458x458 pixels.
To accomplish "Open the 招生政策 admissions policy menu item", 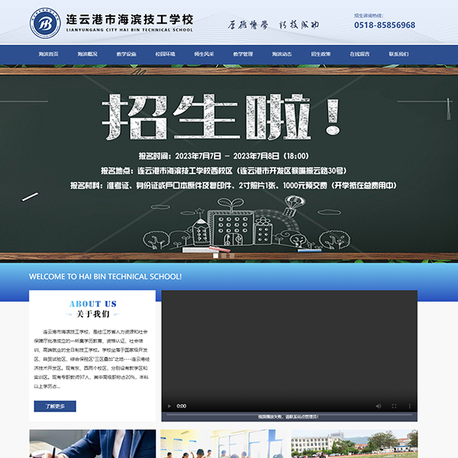I will pos(321,54).
